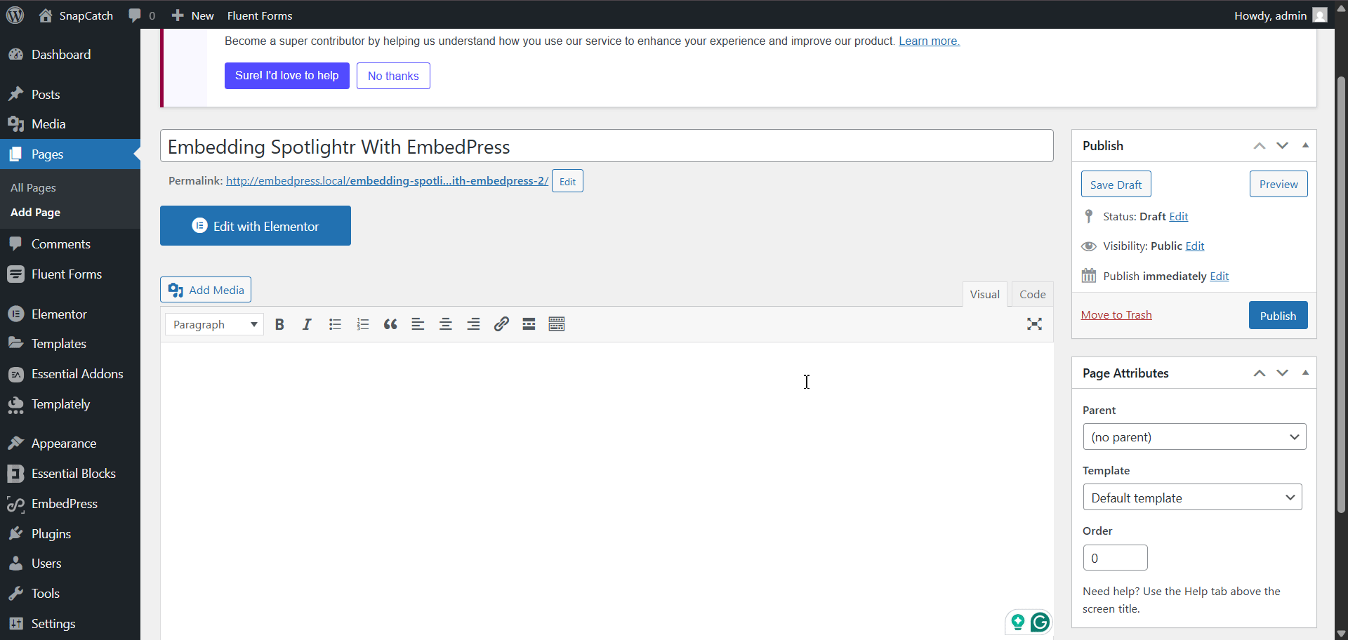Collapse the Page Attributes panel
This screenshot has height=640, width=1348.
(x=1306, y=373)
